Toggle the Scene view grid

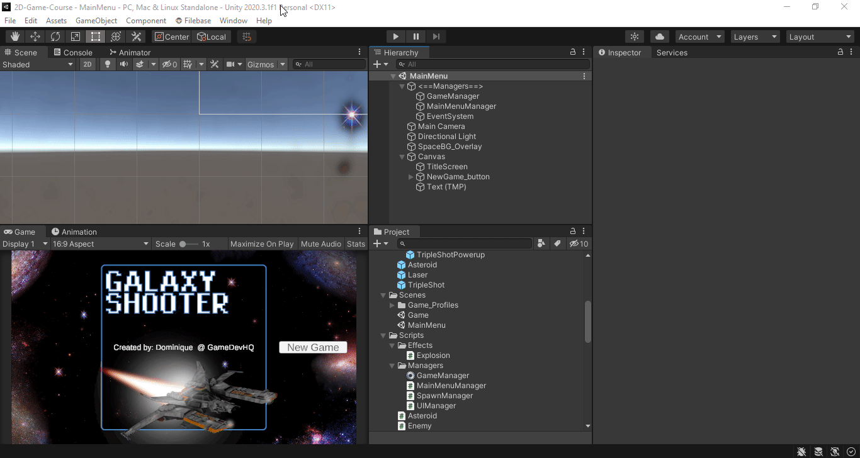coord(188,64)
